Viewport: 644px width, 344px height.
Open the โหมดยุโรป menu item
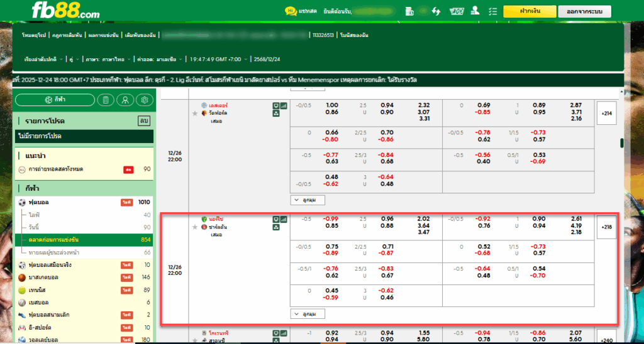(x=35, y=35)
